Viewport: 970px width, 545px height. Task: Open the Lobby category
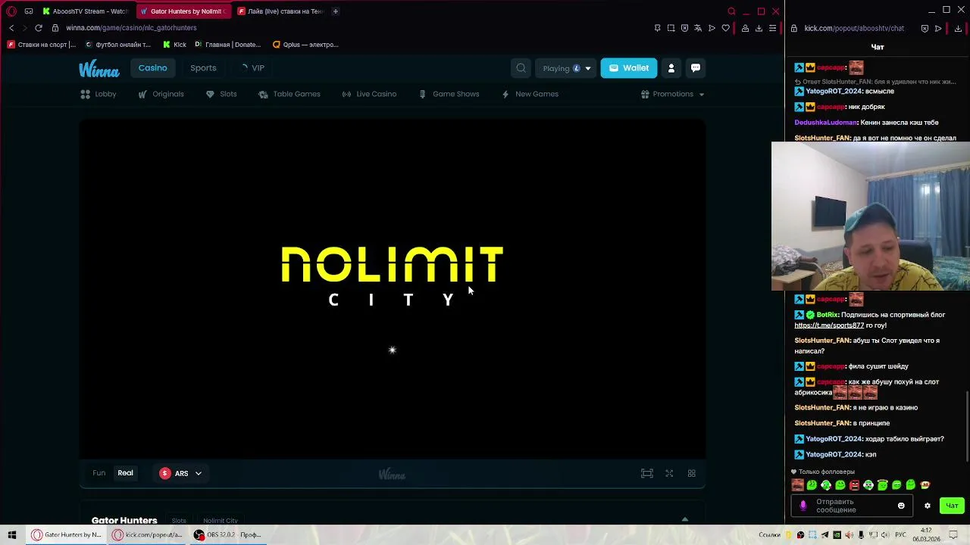coord(99,94)
